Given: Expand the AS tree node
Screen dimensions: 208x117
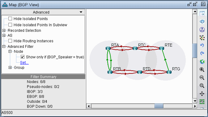Looking at the screenshot, I should 4,36.
